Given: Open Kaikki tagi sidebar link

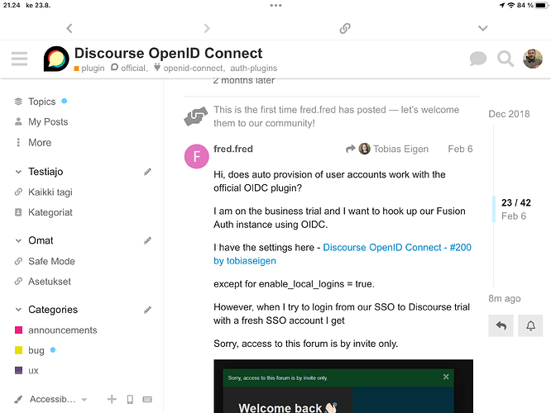Looking at the screenshot, I should point(50,192).
